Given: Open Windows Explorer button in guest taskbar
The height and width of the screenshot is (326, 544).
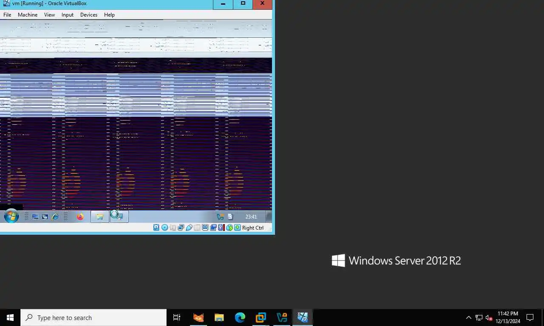Looking at the screenshot, I should (x=100, y=216).
